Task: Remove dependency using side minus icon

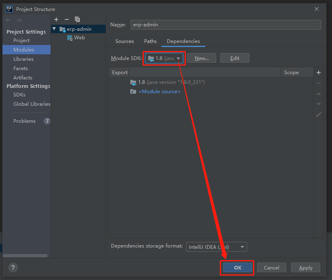Action: coord(319,83)
